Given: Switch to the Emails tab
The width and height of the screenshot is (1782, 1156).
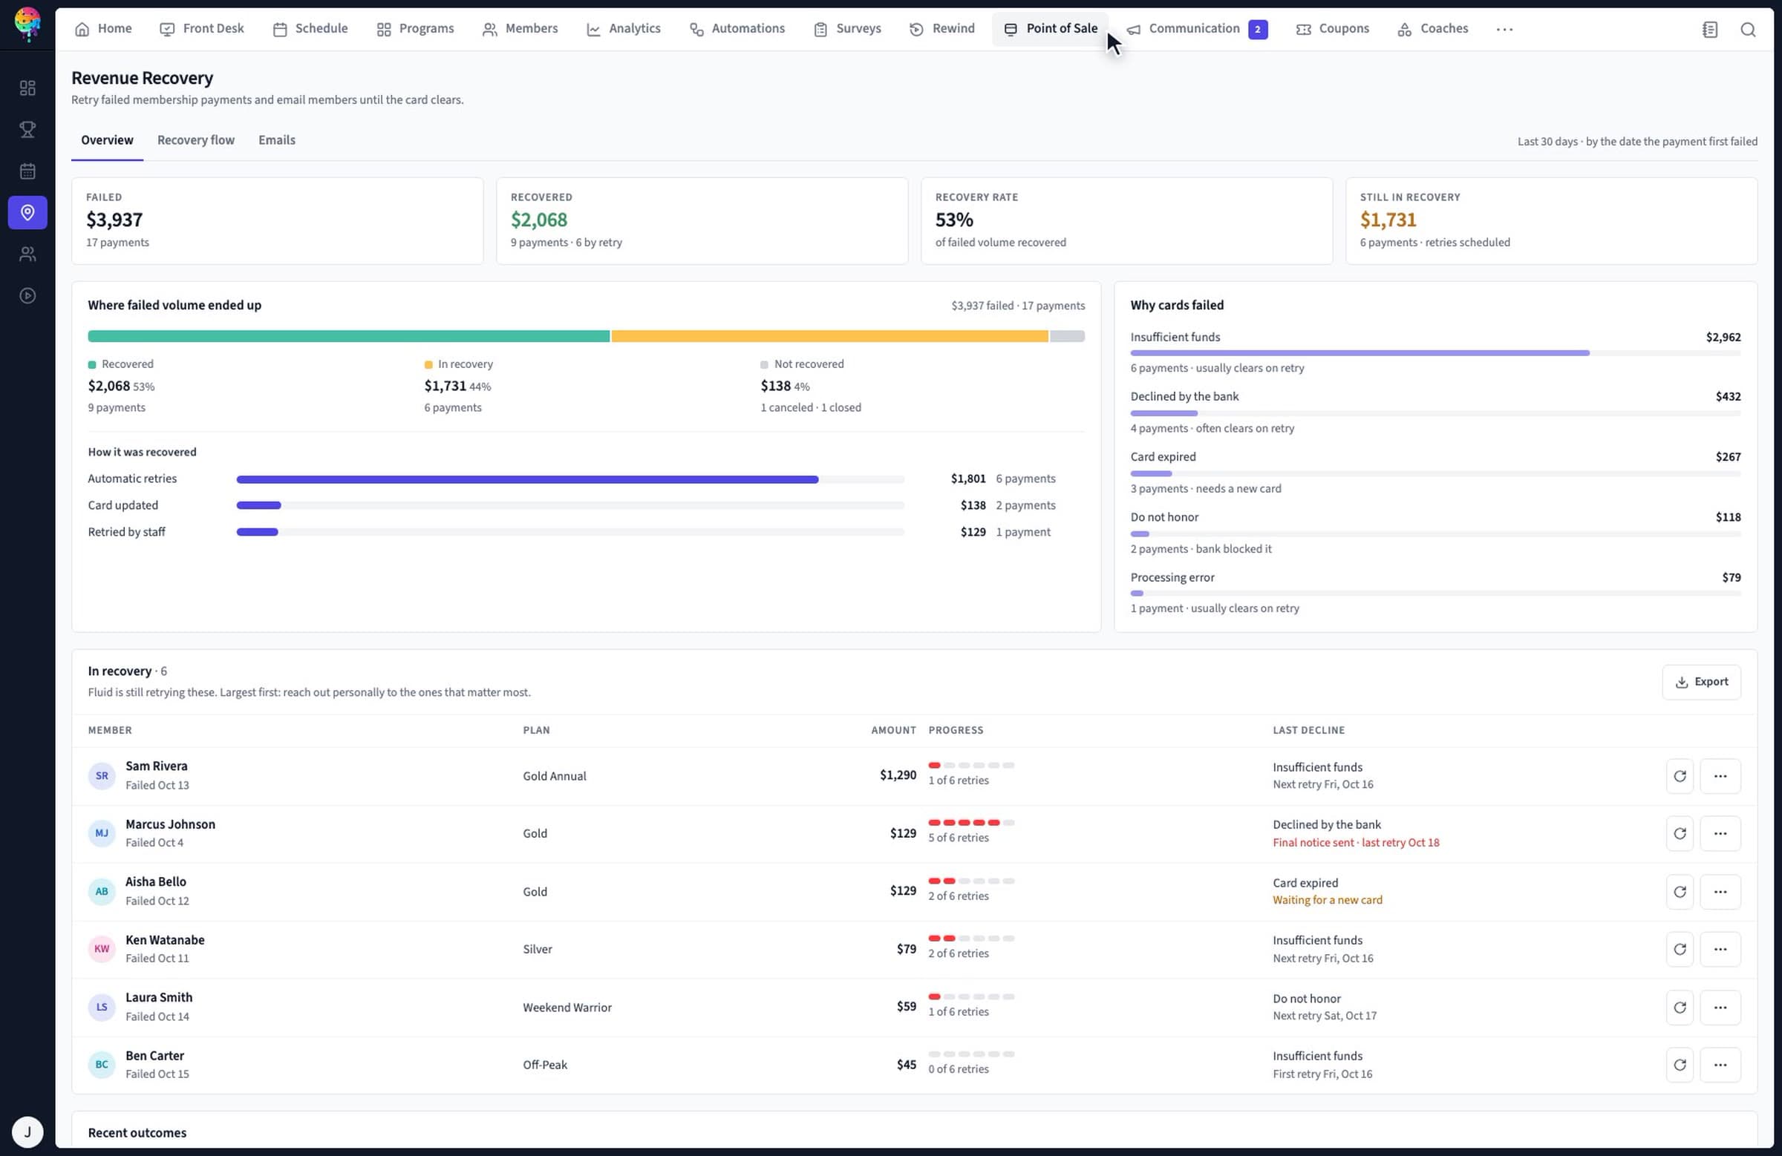Looking at the screenshot, I should tap(276, 140).
